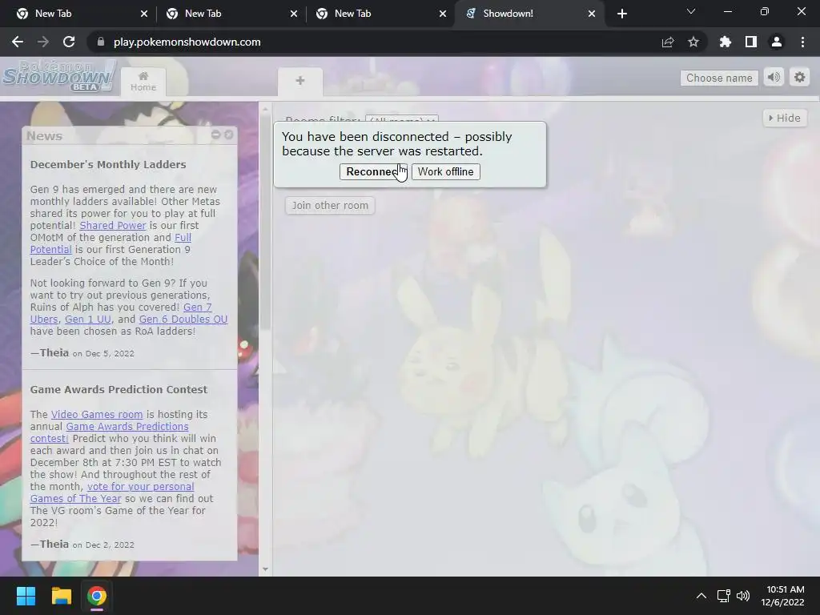Screen dimensions: 820x615
Task: Go back in browser history
Action: point(18,42)
